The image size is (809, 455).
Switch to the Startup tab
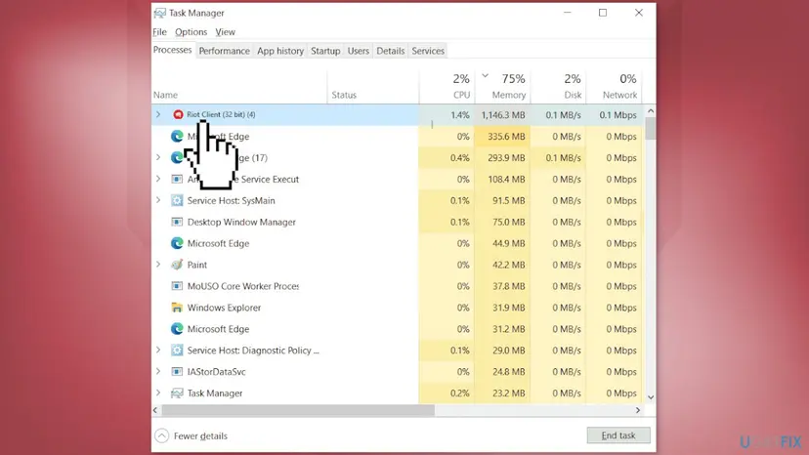[x=325, y=51]
